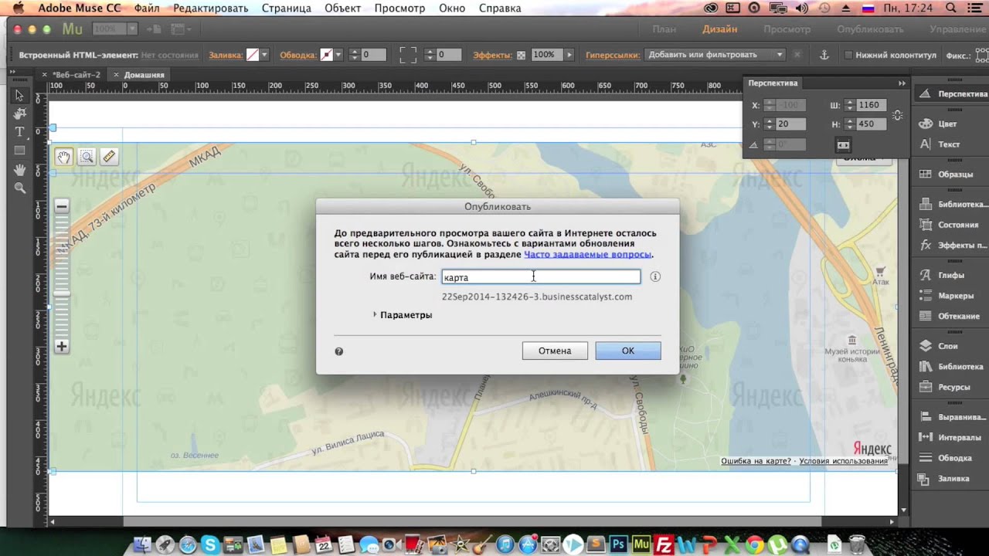Screen dimensions: 989x556
Task: Click the anchor icon in control bar
Action: 824,55
